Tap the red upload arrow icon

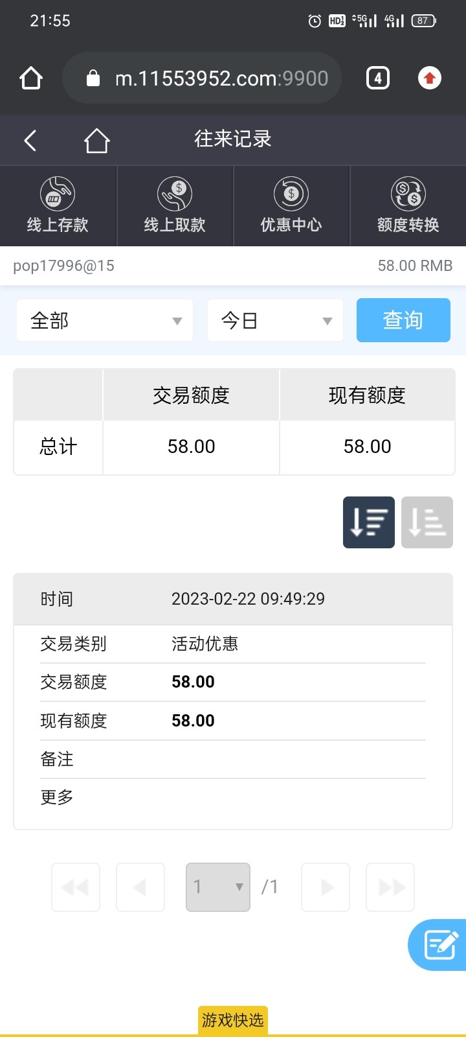(429, 78)
